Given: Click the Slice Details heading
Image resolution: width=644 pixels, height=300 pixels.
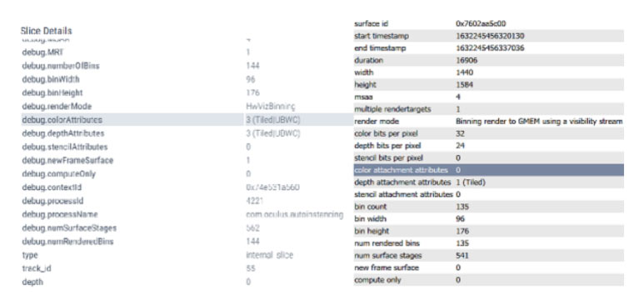Looking at the screenshot, I should click(47, 31).
